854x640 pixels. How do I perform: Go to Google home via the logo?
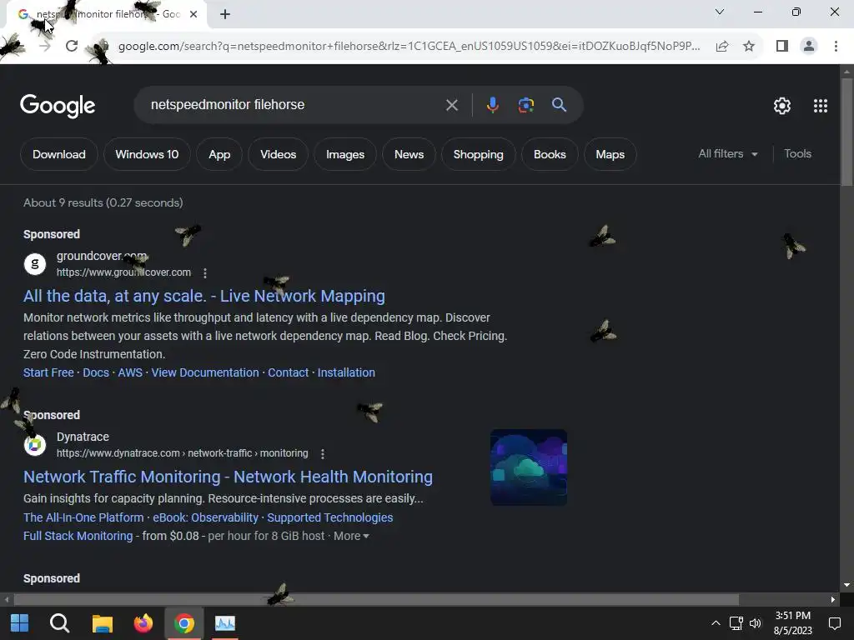58,106
